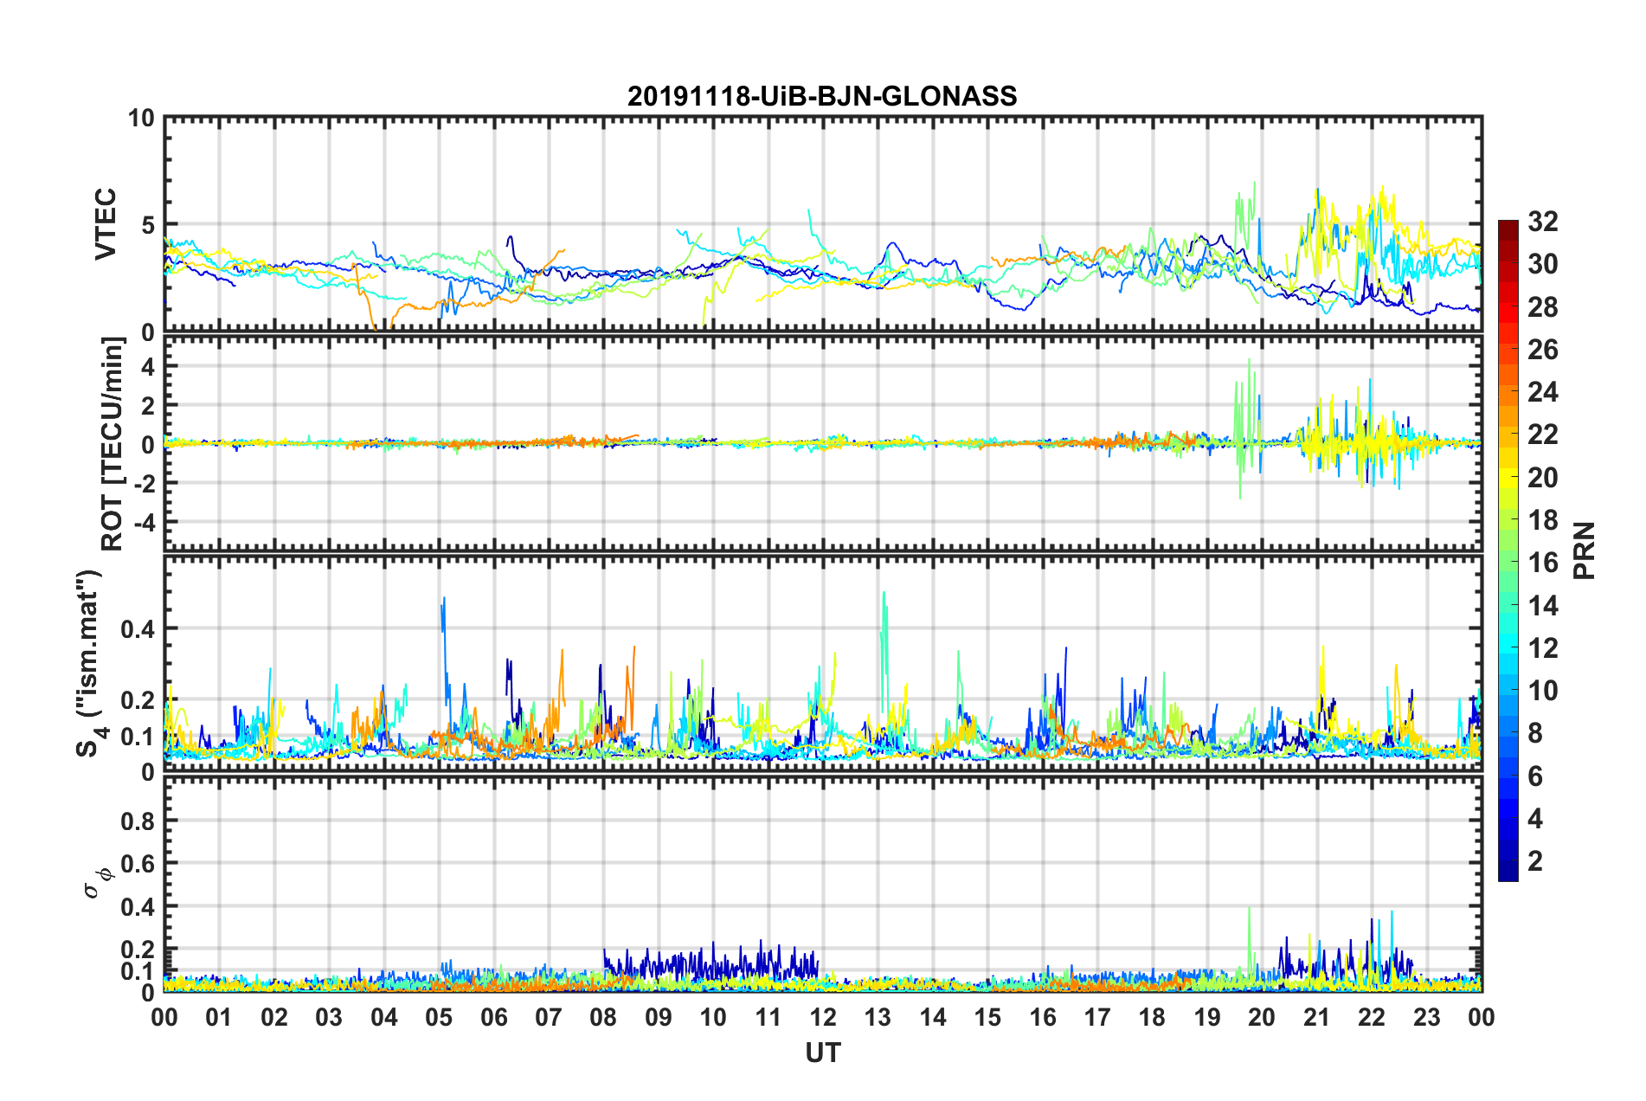Click colorbar tick label 2
Screen dimensions: 1646x1101
pos(1535,860)
